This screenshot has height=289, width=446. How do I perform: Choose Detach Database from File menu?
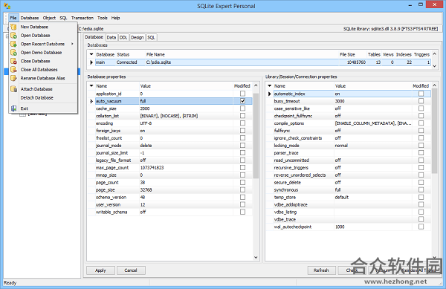point(37,98)
